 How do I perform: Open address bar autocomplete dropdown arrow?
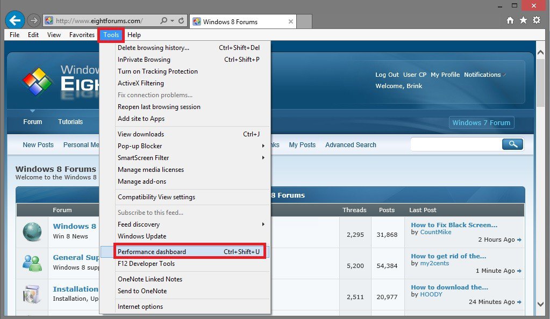pos(172,21)
